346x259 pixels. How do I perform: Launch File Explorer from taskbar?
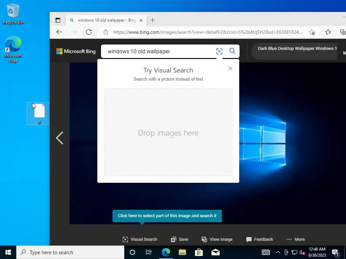point(182,252)
